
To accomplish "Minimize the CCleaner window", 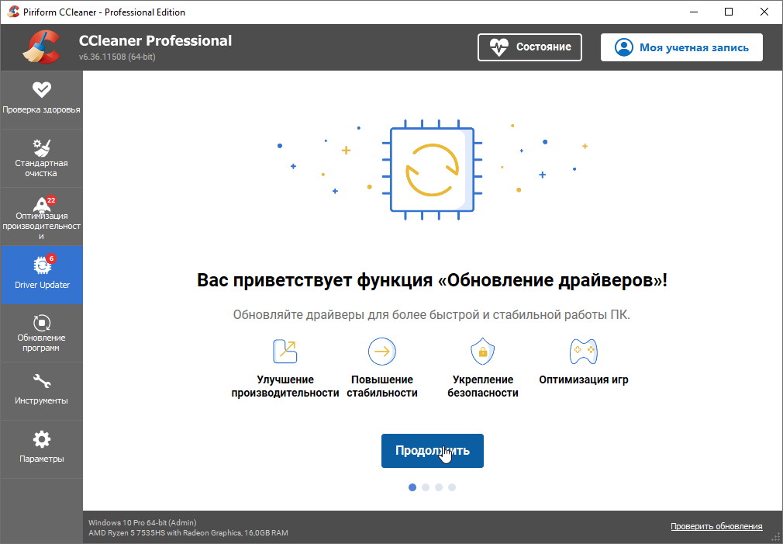I will 694,12.
